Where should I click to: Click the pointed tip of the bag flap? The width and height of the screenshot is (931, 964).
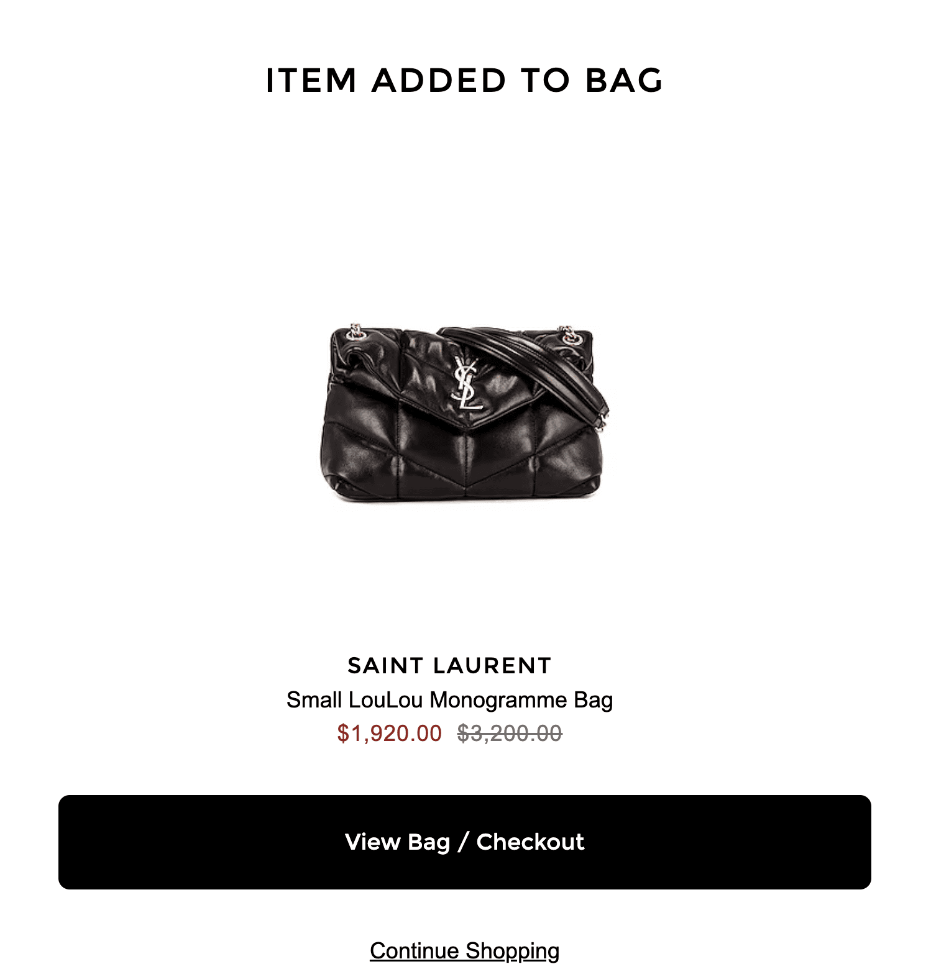(x=467, y=427)
